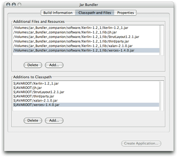
Task: Select the Classpath and Files tab
Action: coord(95,13)
